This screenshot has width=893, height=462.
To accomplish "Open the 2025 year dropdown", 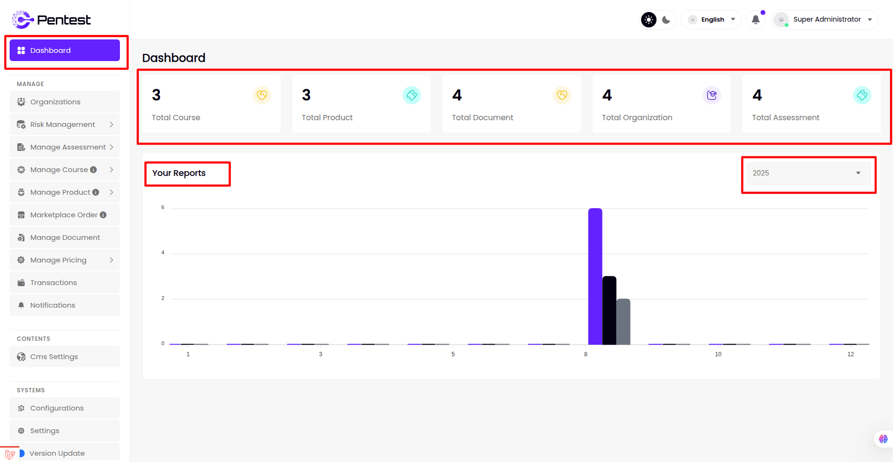I will tap(808, 173).
